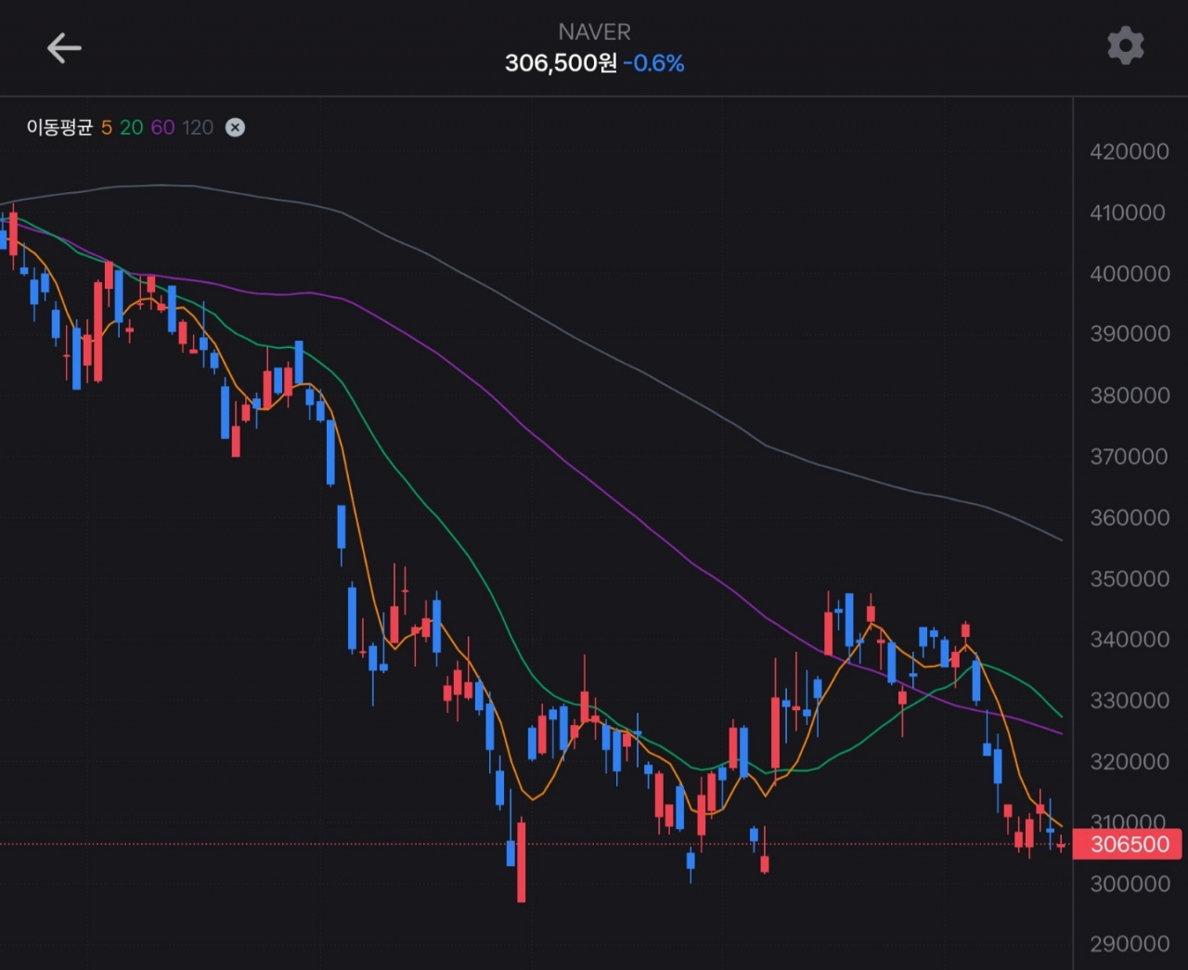Go back using the arrow icon
Image resolution: width=1188 pixels, height=970 pixels.
64,47
